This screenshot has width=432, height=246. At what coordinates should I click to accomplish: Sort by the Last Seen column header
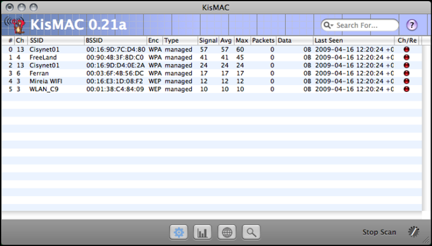354,41
